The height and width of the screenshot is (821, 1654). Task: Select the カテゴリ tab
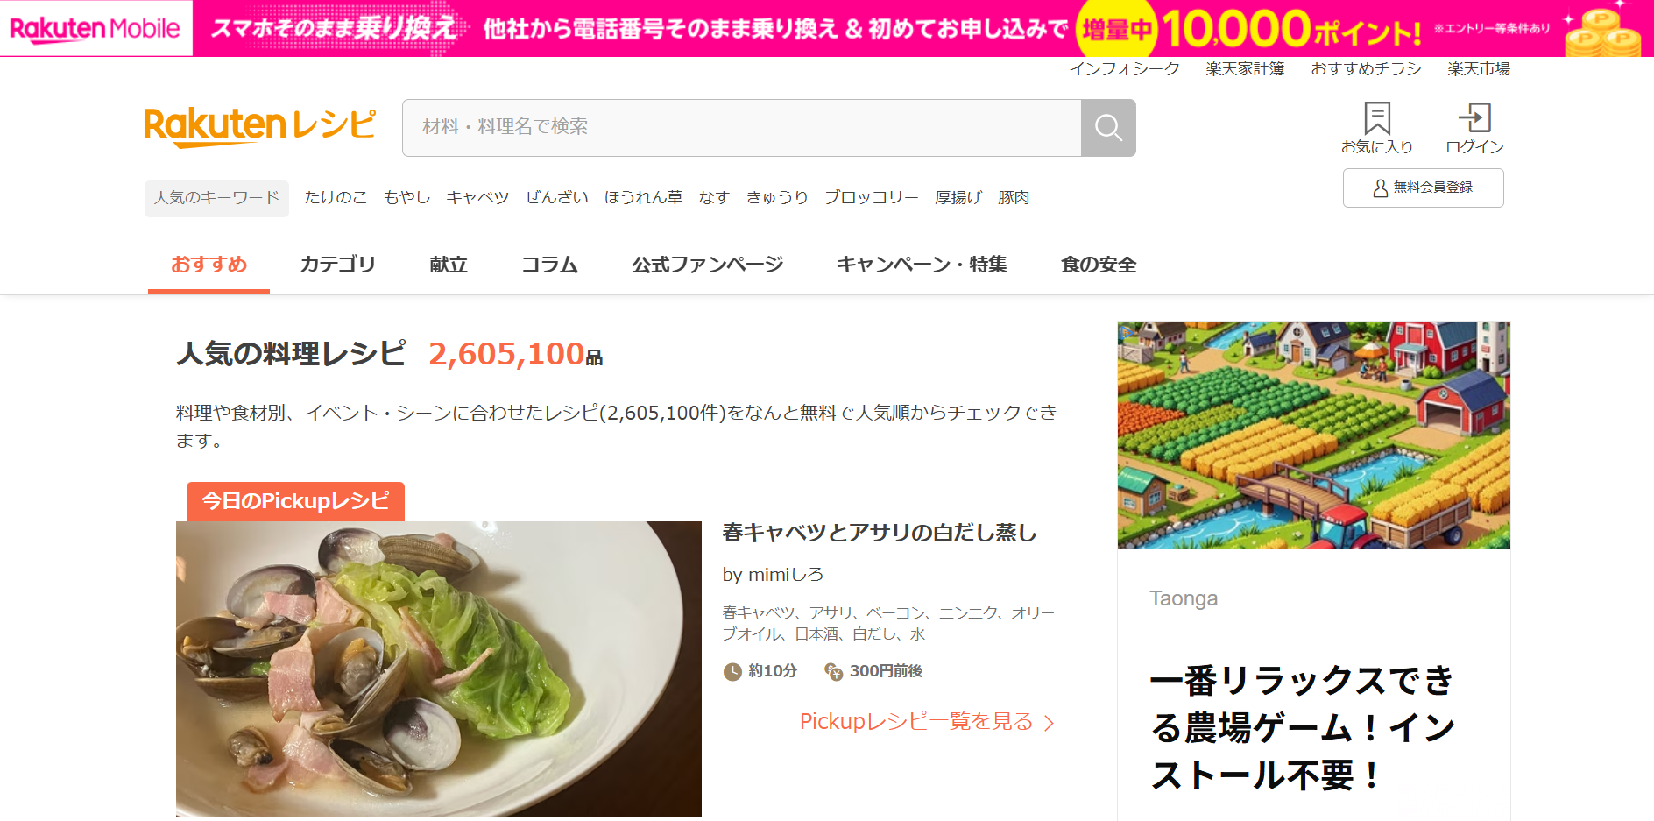[337, 265]
